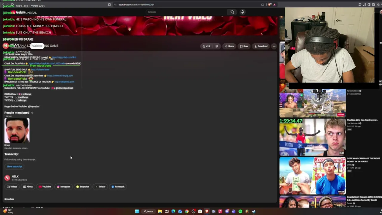Click the 'The Man Who Can Run Forever' title

click(x=363, y=120)
